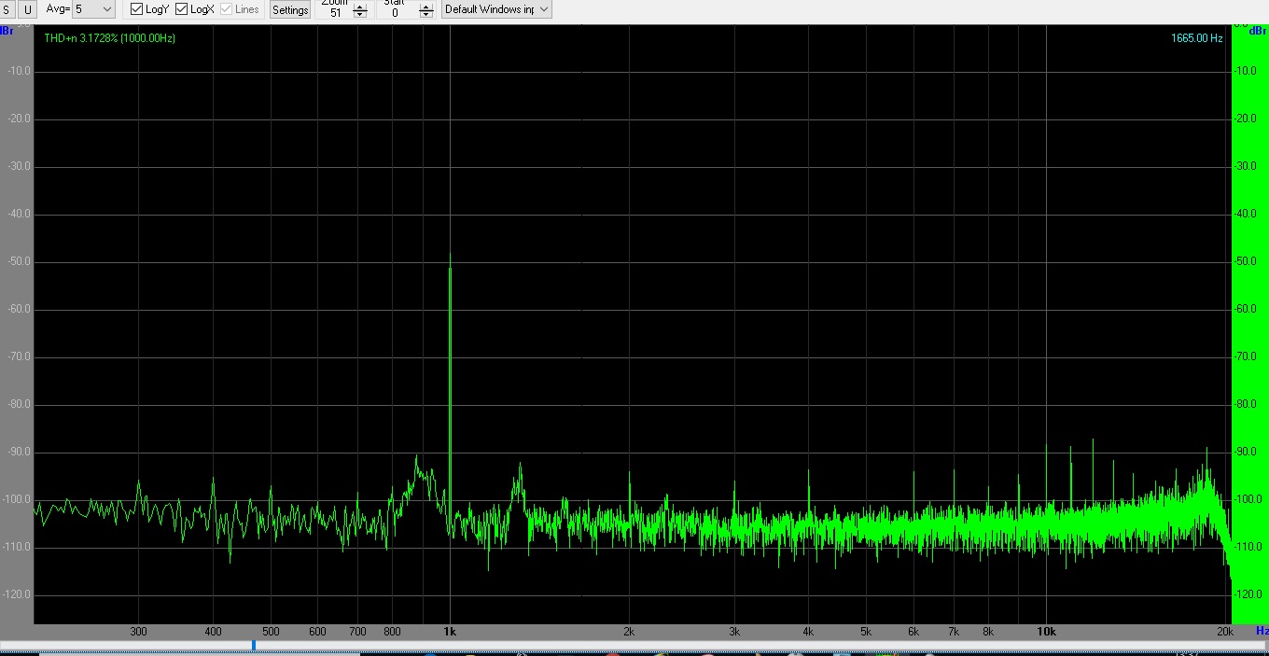Screen dimensions: 1269x656
Task: Click the U button in the toolbar
Action: 28,9
